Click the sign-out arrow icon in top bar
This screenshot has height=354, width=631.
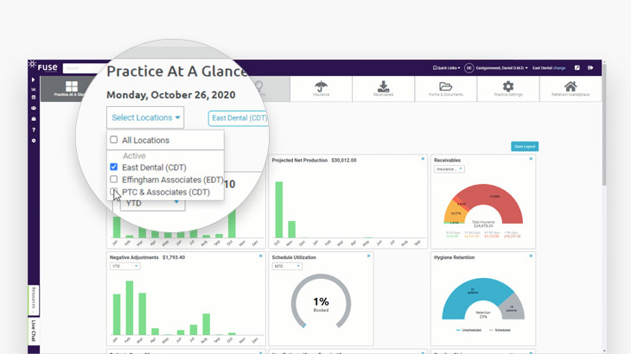coord(590,68)
